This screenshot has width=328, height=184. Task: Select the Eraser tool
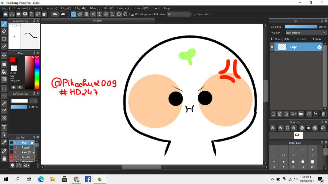[4, 32]
